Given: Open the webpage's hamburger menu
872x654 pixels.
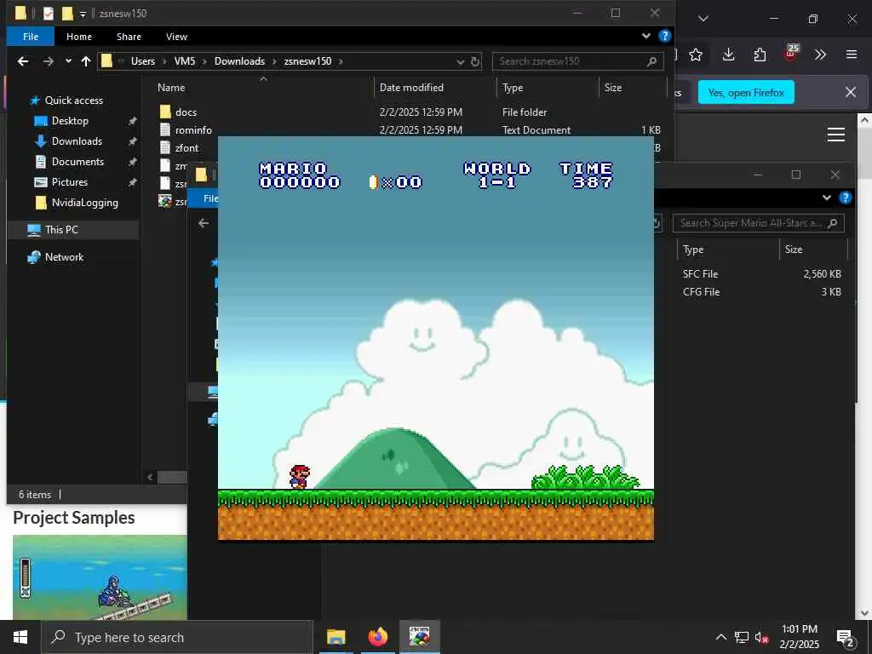Looking at the screenshot, I should [x=836, y=135].
